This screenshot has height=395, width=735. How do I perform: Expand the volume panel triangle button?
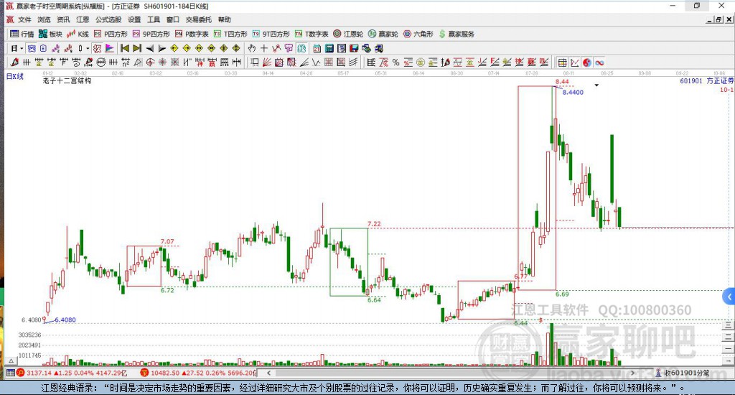tap(11, 361)
